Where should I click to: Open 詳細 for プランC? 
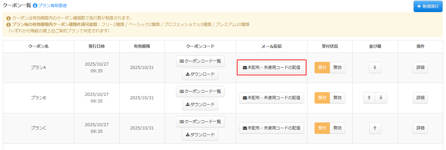[420, 128]
